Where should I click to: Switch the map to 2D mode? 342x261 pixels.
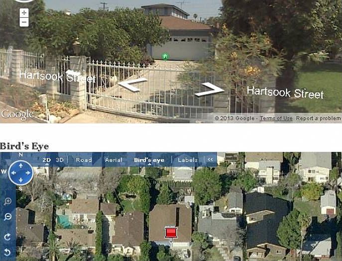(47, 160)
